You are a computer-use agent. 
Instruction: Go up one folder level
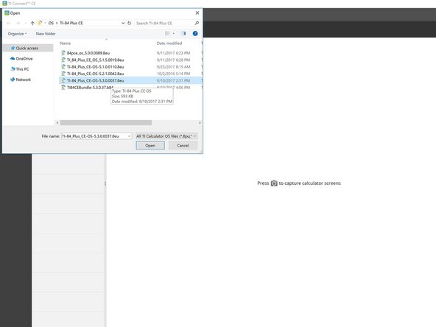pos(32,23)
